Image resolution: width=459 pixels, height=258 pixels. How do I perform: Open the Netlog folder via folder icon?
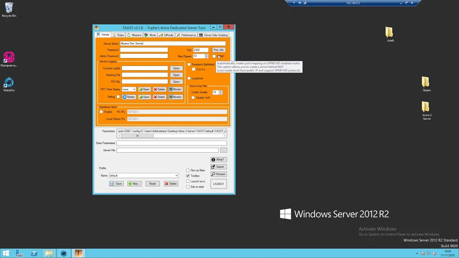144,97
